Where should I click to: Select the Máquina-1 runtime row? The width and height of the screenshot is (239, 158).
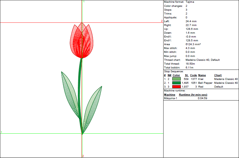[171, 98]
